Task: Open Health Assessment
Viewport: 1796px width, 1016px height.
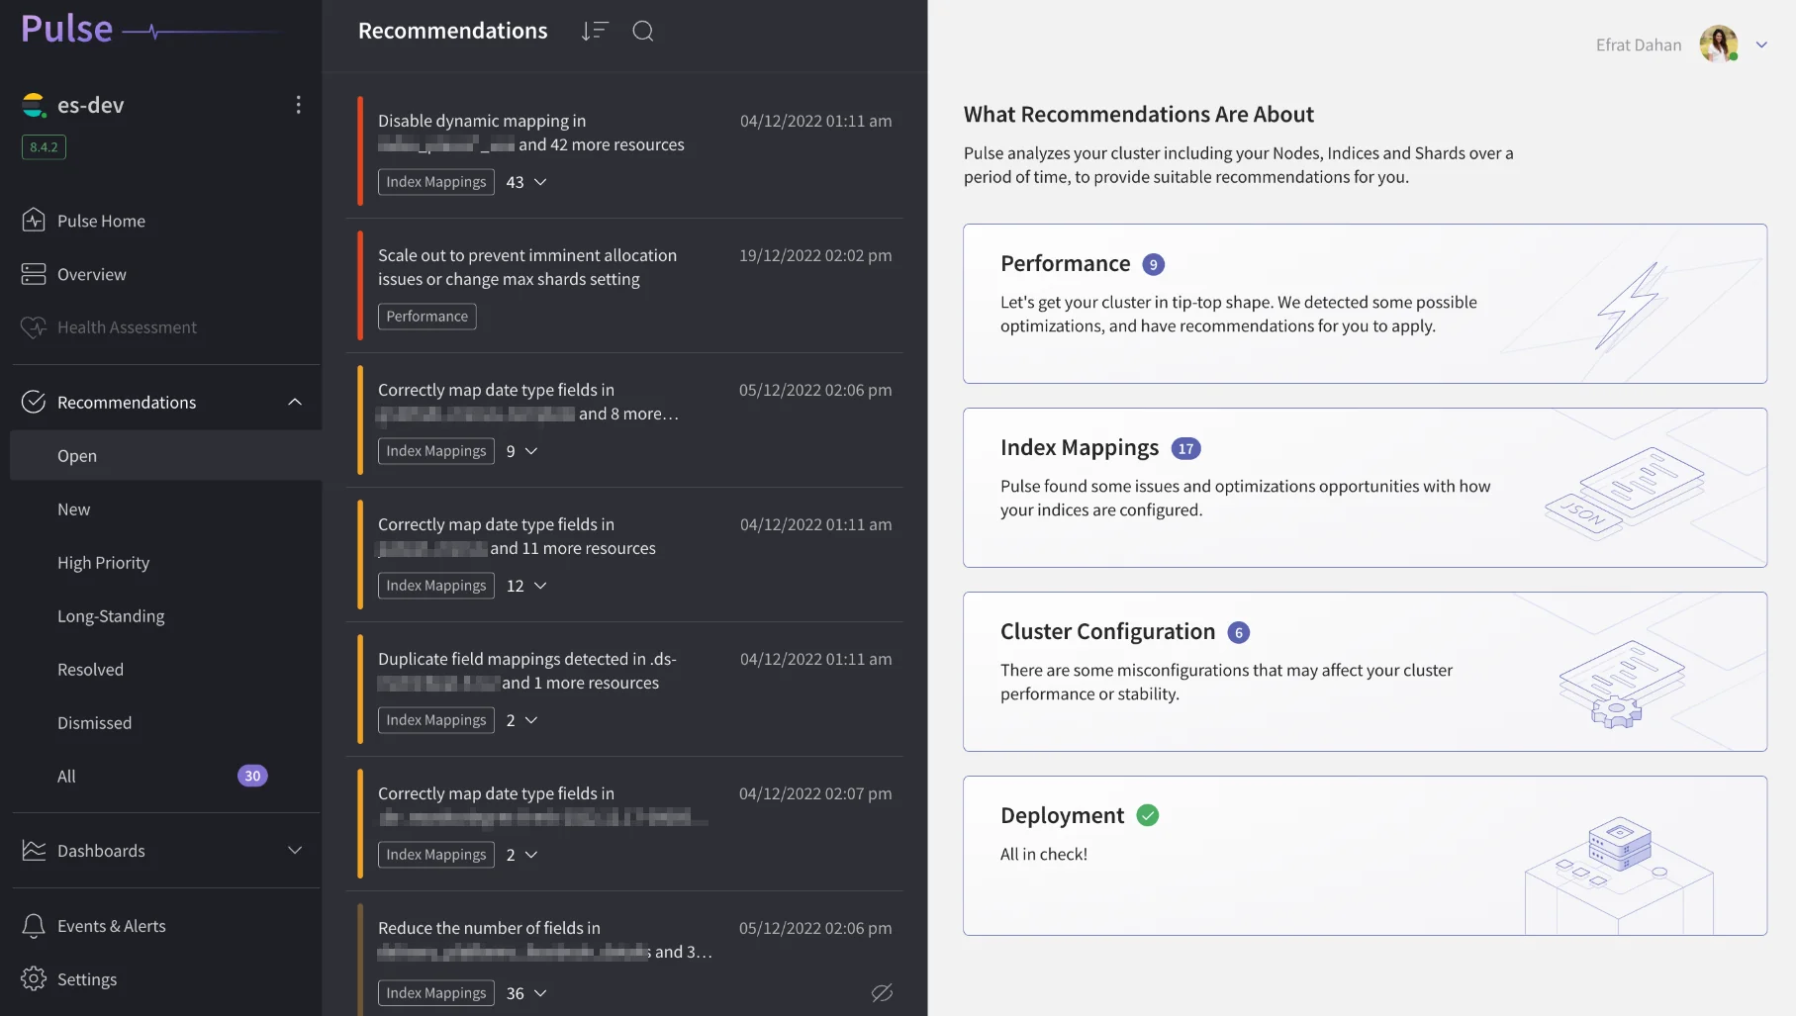Action: tap(127, 326)
